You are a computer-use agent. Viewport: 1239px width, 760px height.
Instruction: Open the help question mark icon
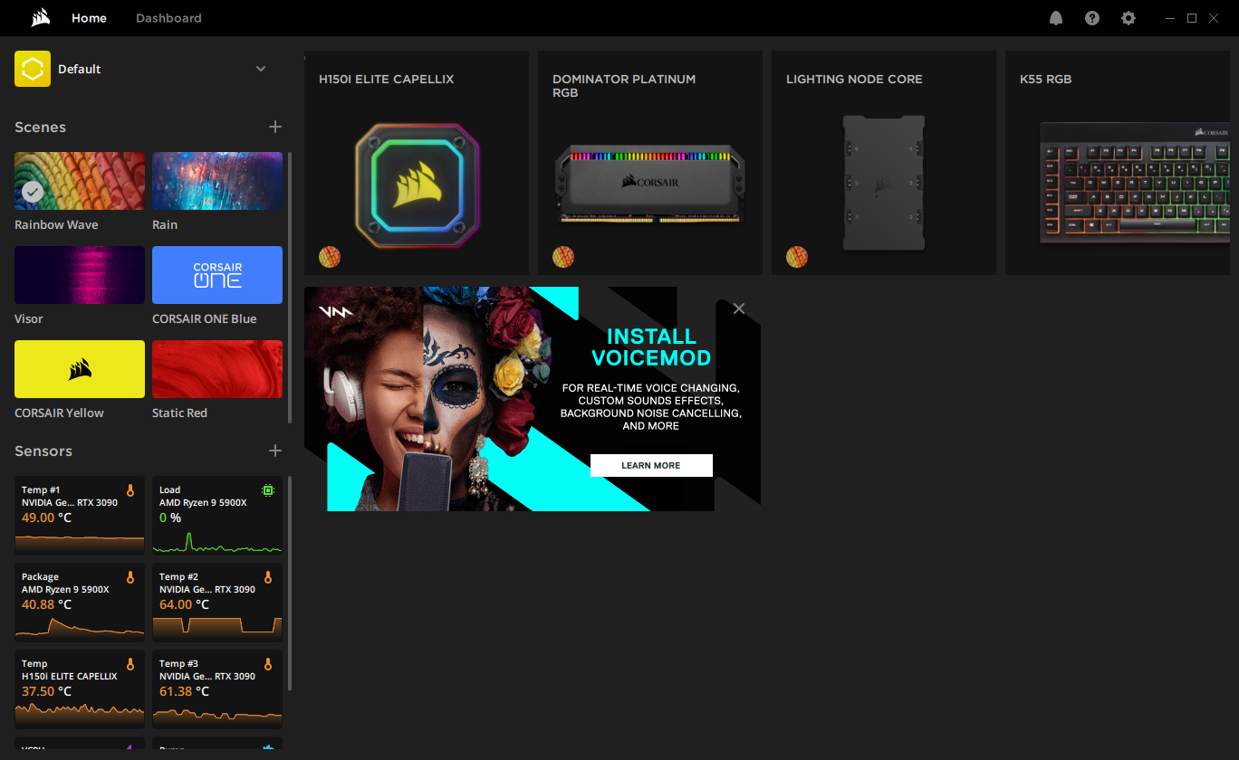[1092, 18]
